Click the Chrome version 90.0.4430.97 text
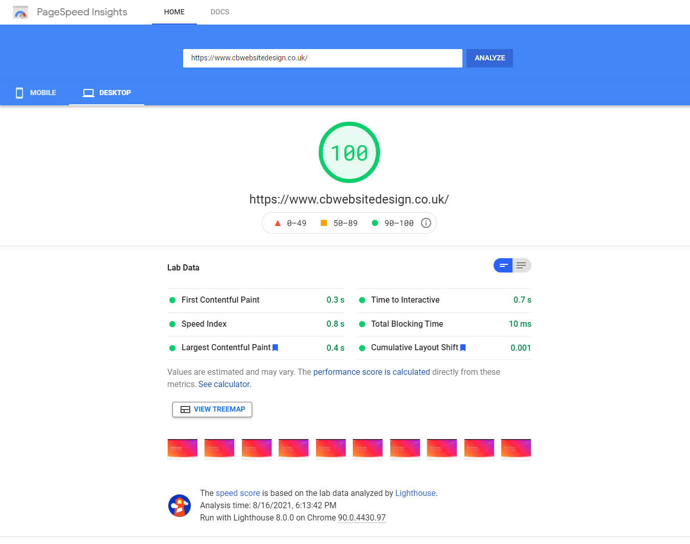Image resolution: width=690 pixels, height=544 pixels. [362, 518]
